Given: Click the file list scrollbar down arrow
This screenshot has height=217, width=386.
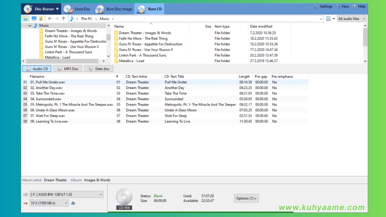Looking at the screenshot, I should click(x=365, y=61).
